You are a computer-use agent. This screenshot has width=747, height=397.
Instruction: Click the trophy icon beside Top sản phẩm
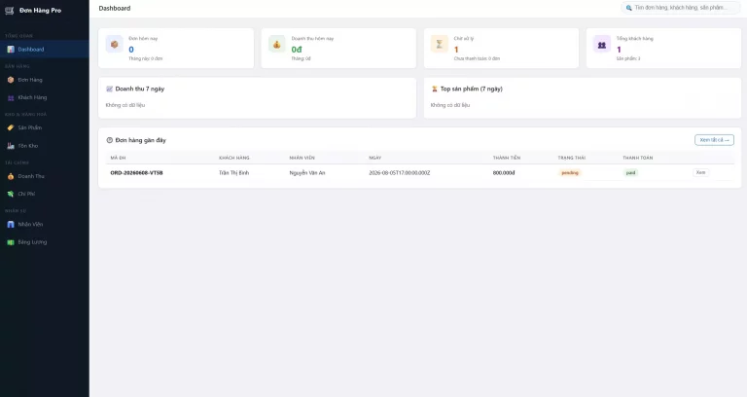434,89
